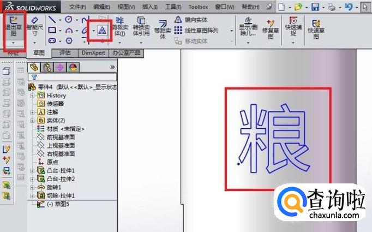Image resolution: width=372 pixels, height=232 pixels.
Task: Open the Linear Sketch Pattern dropdown arrow
Action: click(232, 31)
